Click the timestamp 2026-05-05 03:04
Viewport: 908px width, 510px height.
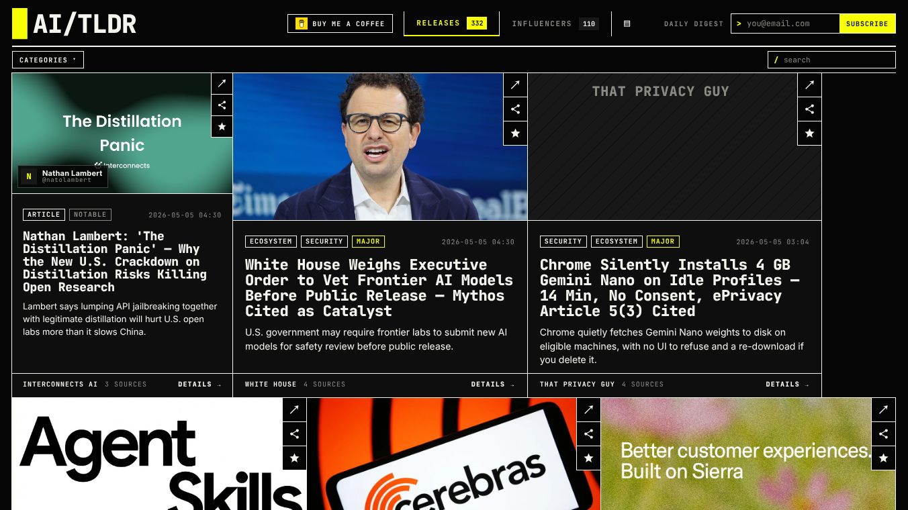(773, 242)
